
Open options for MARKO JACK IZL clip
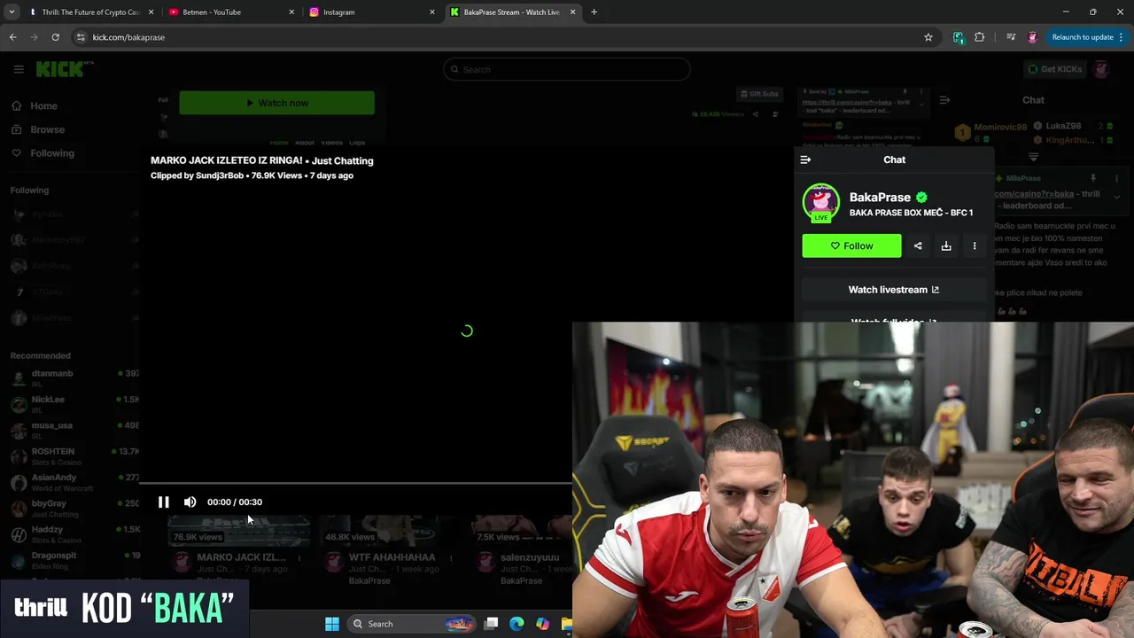(299, 558)
